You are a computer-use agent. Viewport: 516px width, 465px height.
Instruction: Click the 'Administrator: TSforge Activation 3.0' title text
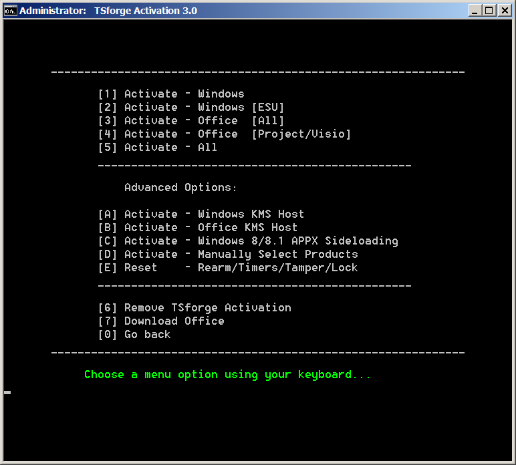tap(108, 11)
